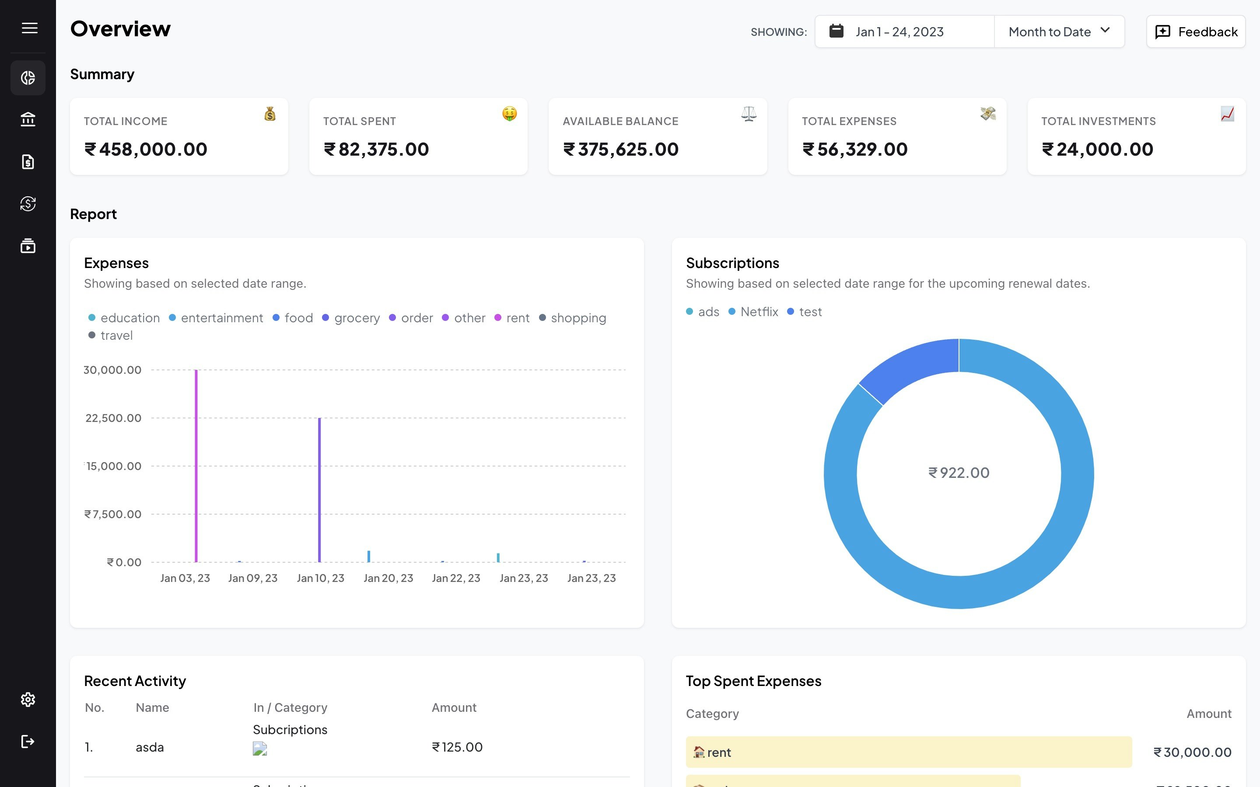Click the ₹458,000.00 total income value

click(x=146, y=150)
